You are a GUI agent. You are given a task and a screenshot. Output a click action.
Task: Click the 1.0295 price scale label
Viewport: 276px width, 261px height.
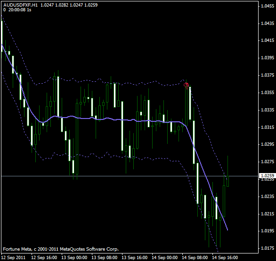point(268,144)
